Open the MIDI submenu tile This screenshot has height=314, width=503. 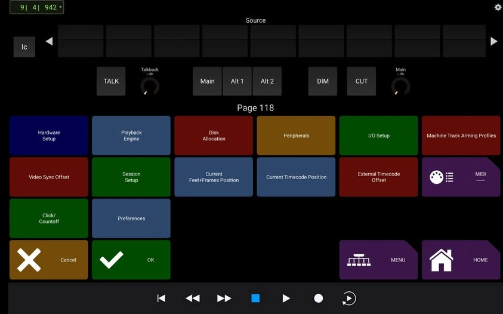461,177
